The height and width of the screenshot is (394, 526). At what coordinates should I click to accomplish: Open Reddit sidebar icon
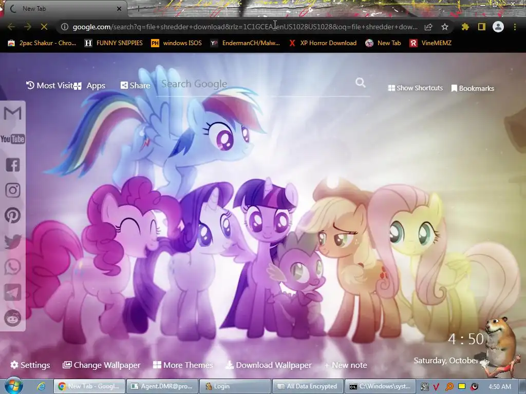(13, 318)
